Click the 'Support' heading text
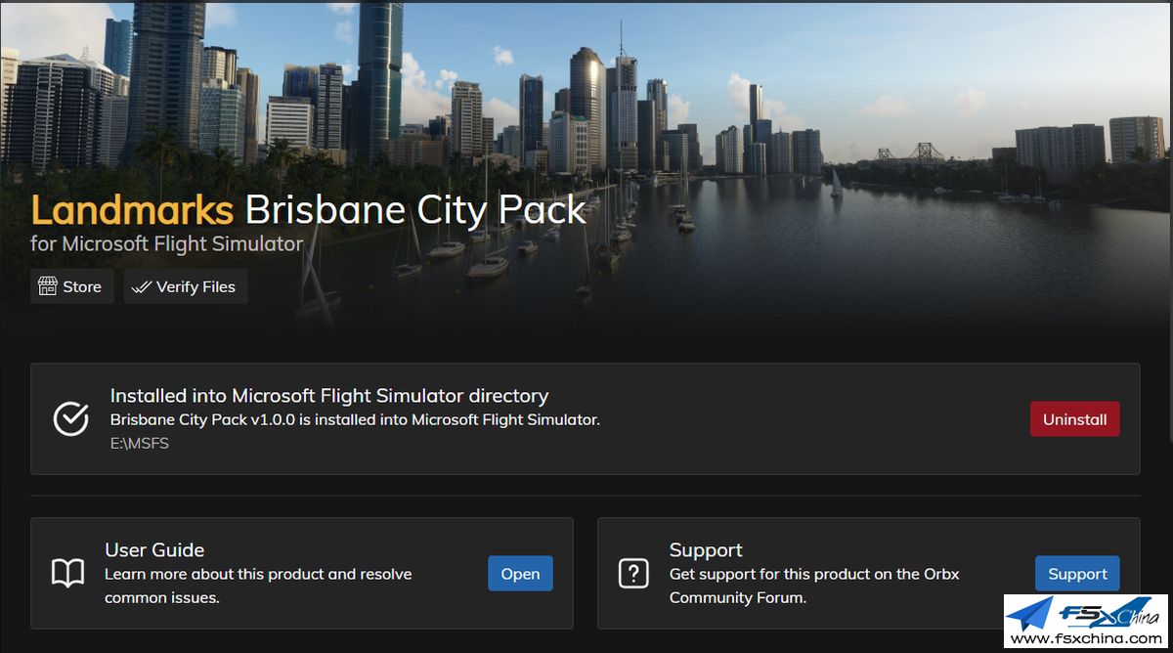 (x=706, y=549)
